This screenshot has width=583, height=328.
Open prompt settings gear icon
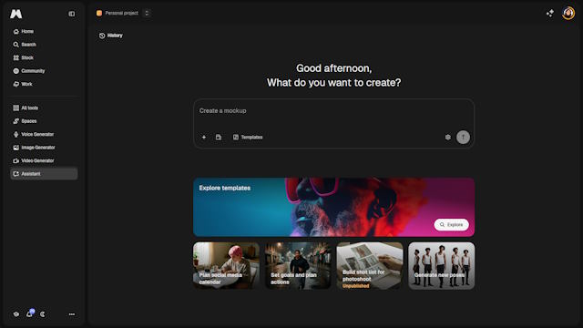point(447,138)
